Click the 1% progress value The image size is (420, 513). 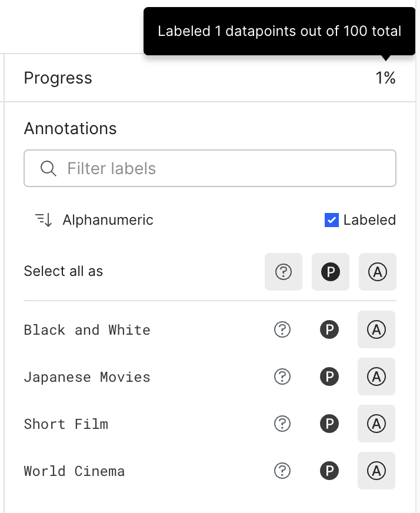[385, 78]
